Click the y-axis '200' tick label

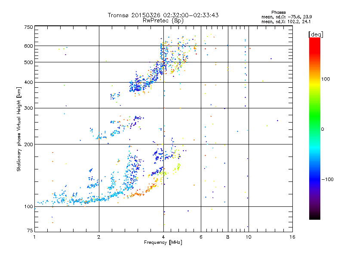coord(28,144)
